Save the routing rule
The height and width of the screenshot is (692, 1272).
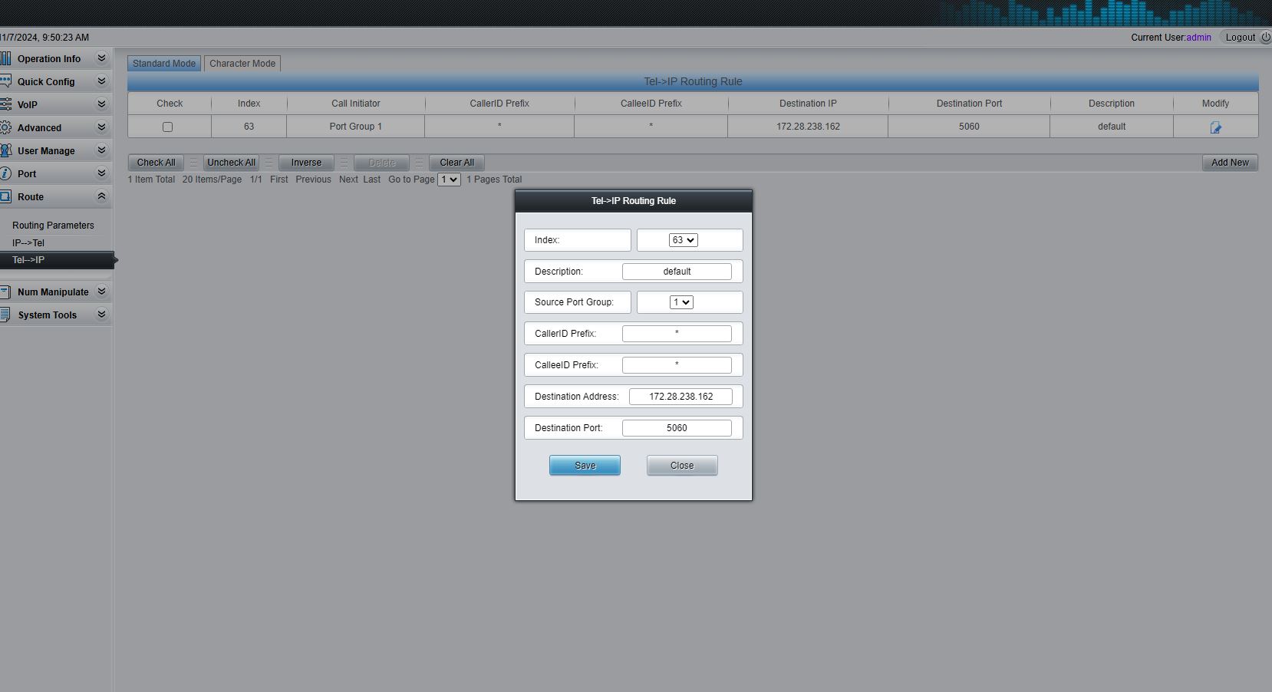(585, 466)
